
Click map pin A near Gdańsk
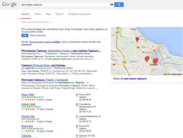(x=155, y=62)
